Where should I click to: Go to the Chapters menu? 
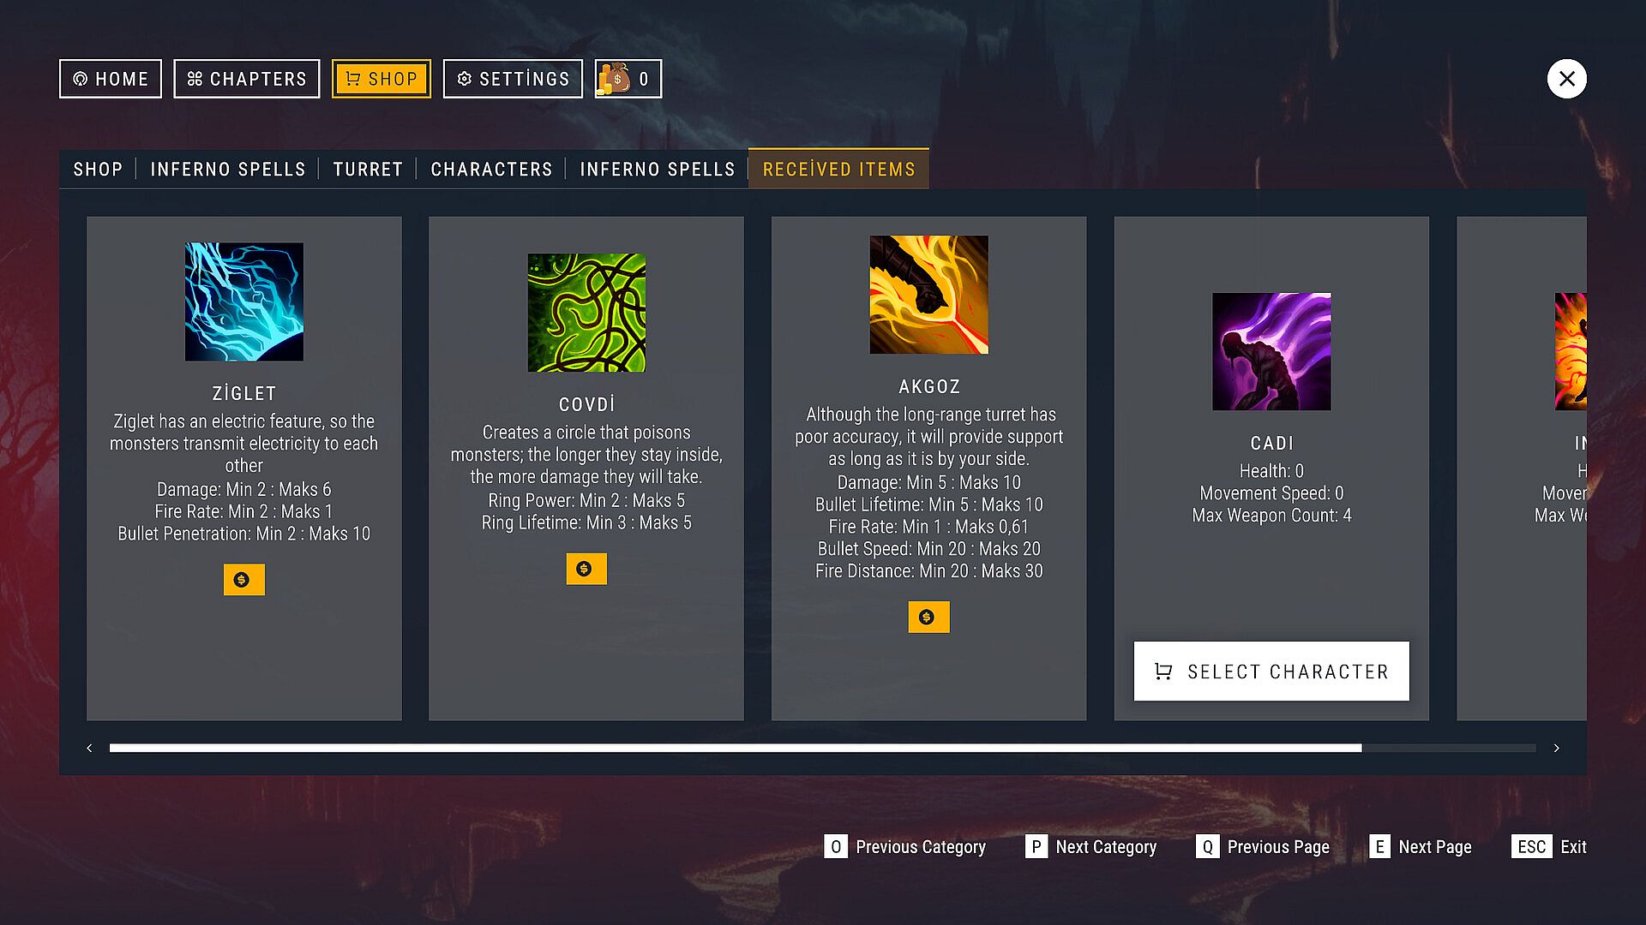[x=247, y=79]
